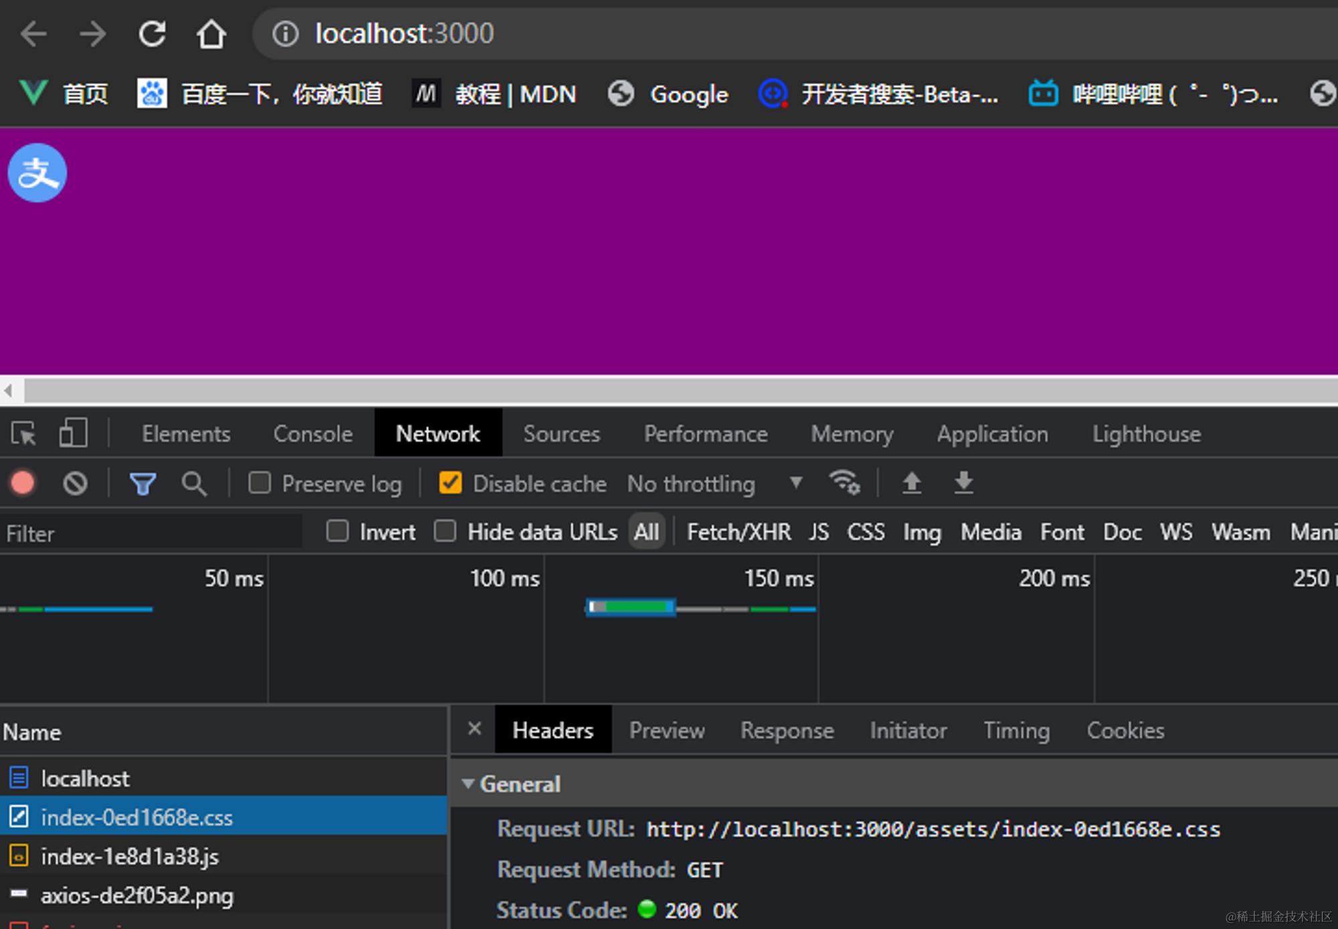Toggle the network filter funnel icon
Screen dimensions: 1338x929
[142, 483]
